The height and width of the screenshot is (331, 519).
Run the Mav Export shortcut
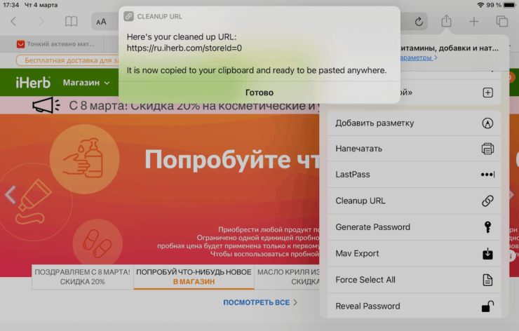414,254
